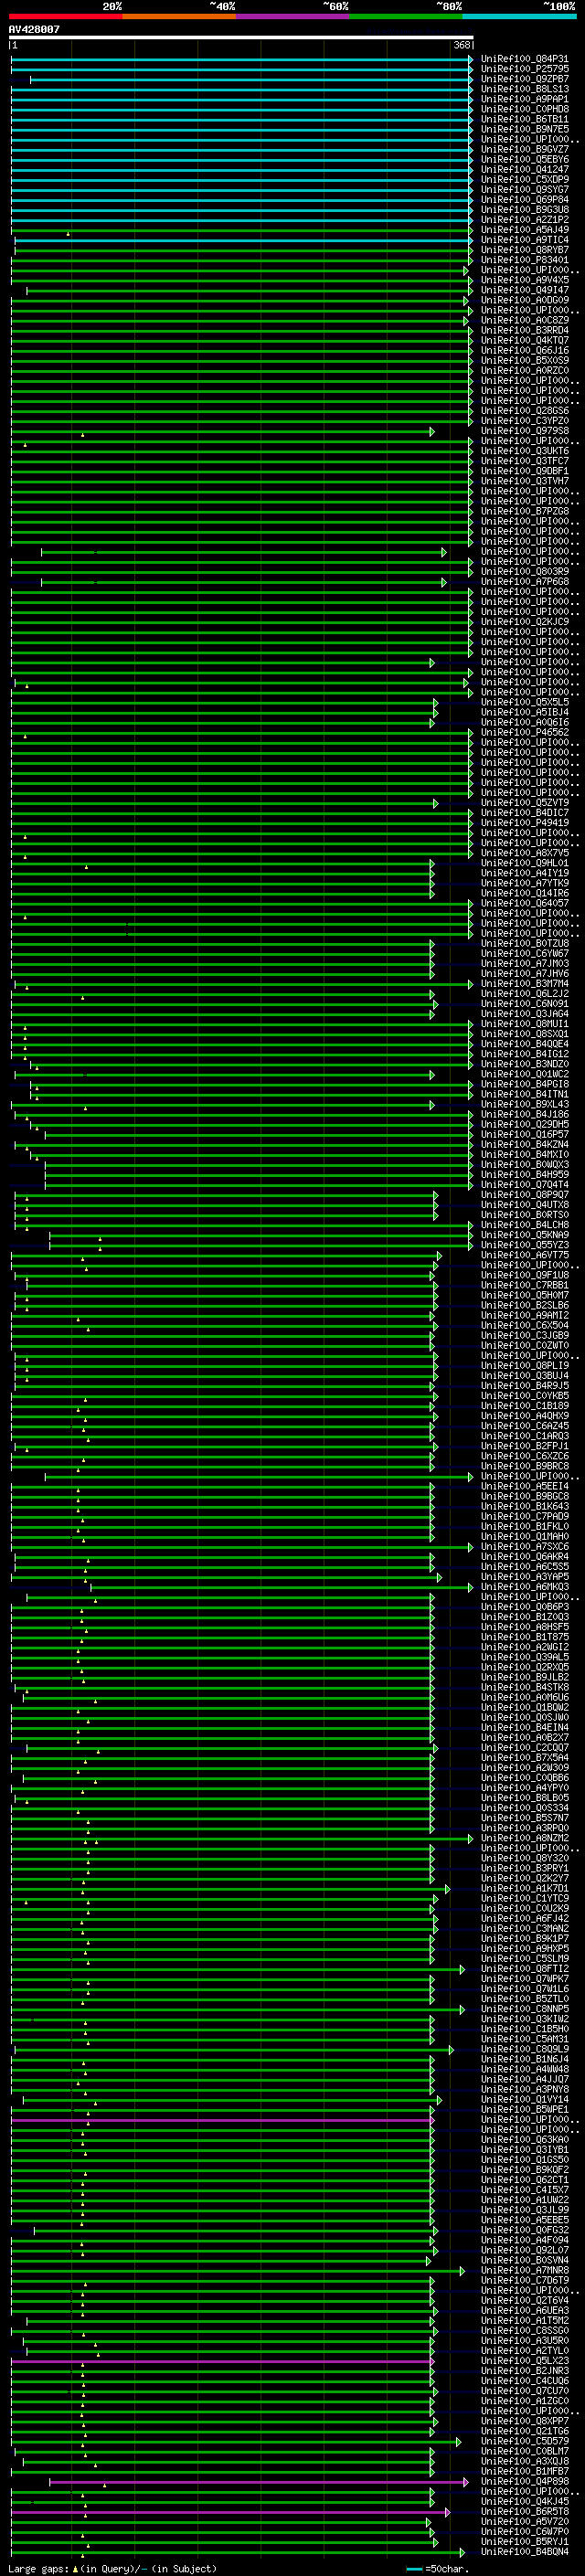Open hit UniRef100_Q84P31
585x2576 pixels.
[x=525, y=59]
